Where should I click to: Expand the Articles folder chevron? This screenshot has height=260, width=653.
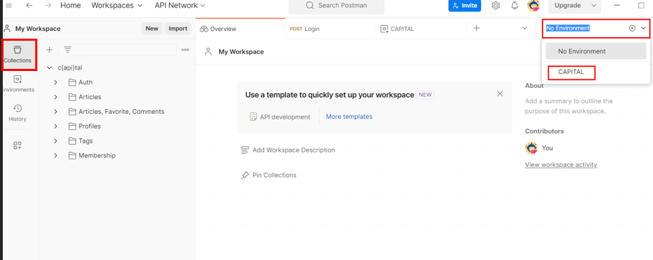pos(56,97)
